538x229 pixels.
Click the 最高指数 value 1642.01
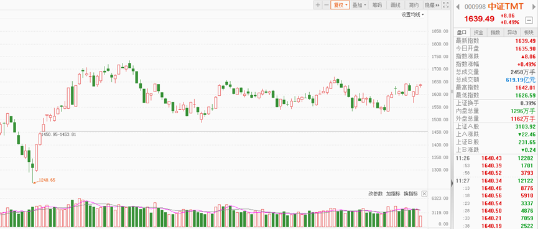click(526, 88)
